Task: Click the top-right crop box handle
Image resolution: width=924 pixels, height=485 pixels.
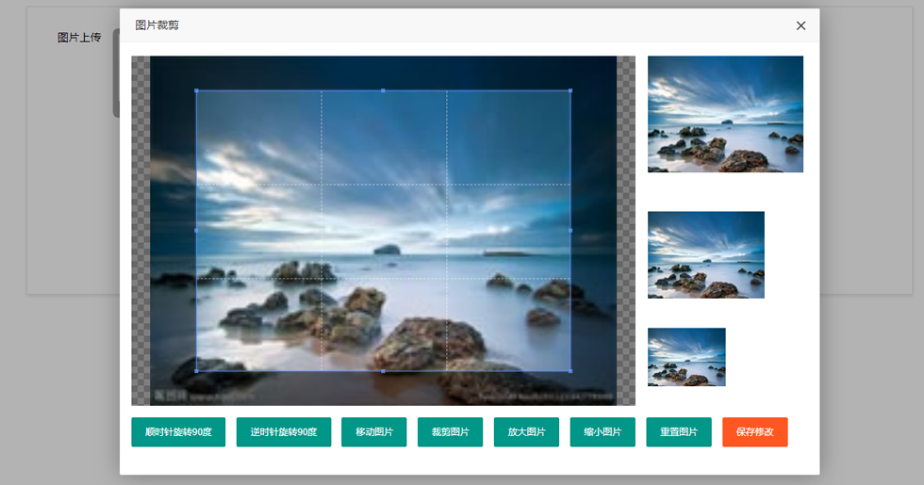Action: (570, 90)
